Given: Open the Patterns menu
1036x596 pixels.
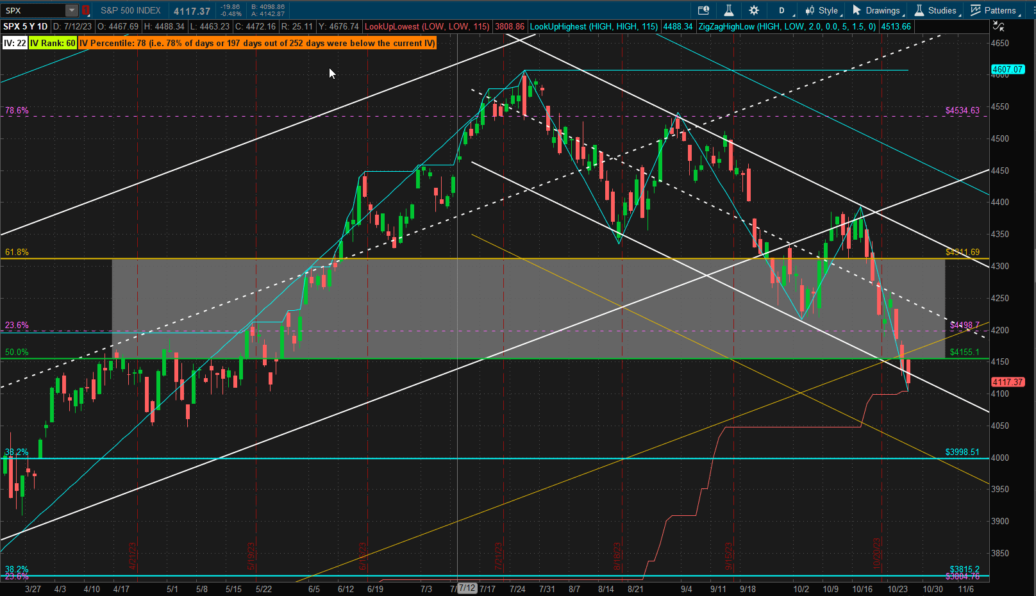Looking at the screenshot, I should 994,10.
